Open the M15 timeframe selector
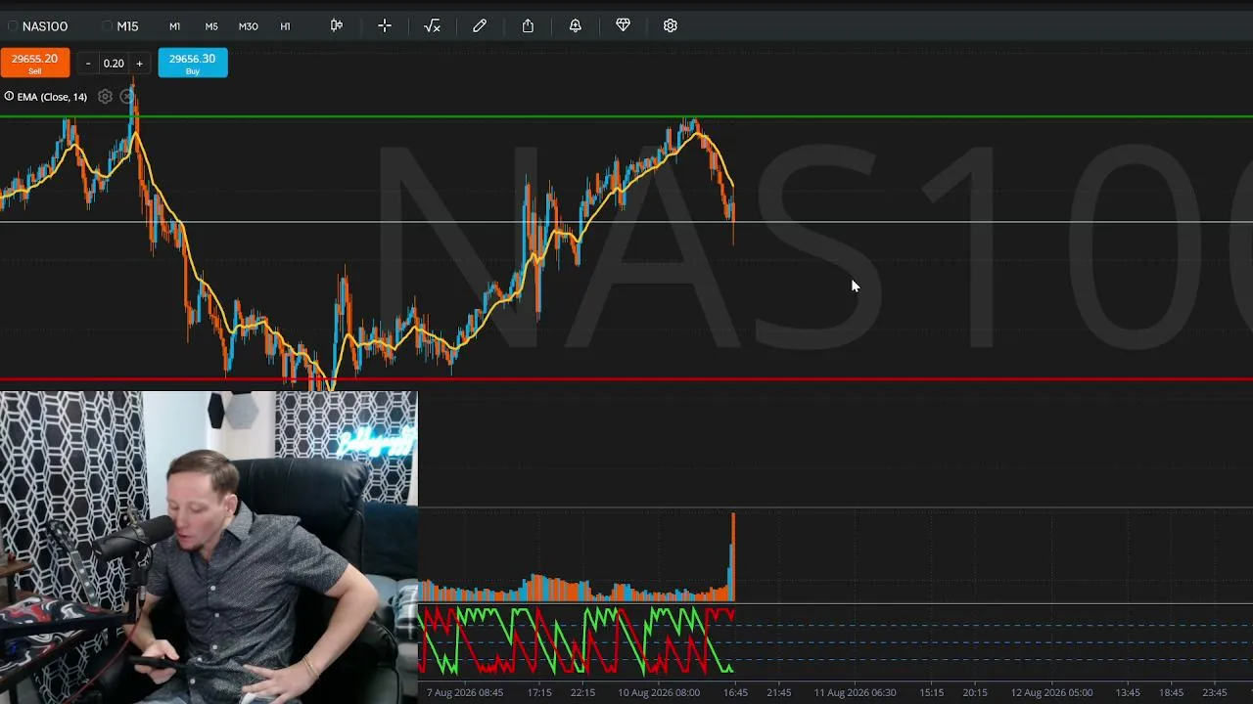Image resolution: width=1253 pixels, height=704 pixels. tap(121, 26)
